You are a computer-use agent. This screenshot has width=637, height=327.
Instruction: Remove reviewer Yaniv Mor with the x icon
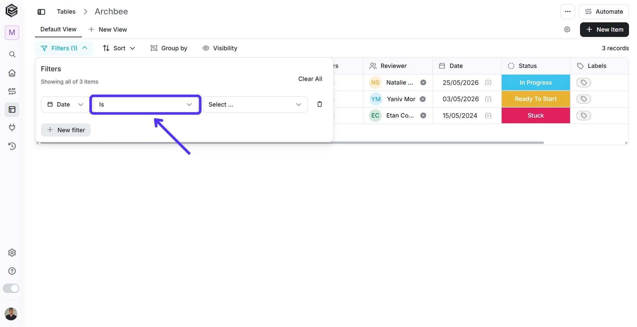click(x=423, y=99)
